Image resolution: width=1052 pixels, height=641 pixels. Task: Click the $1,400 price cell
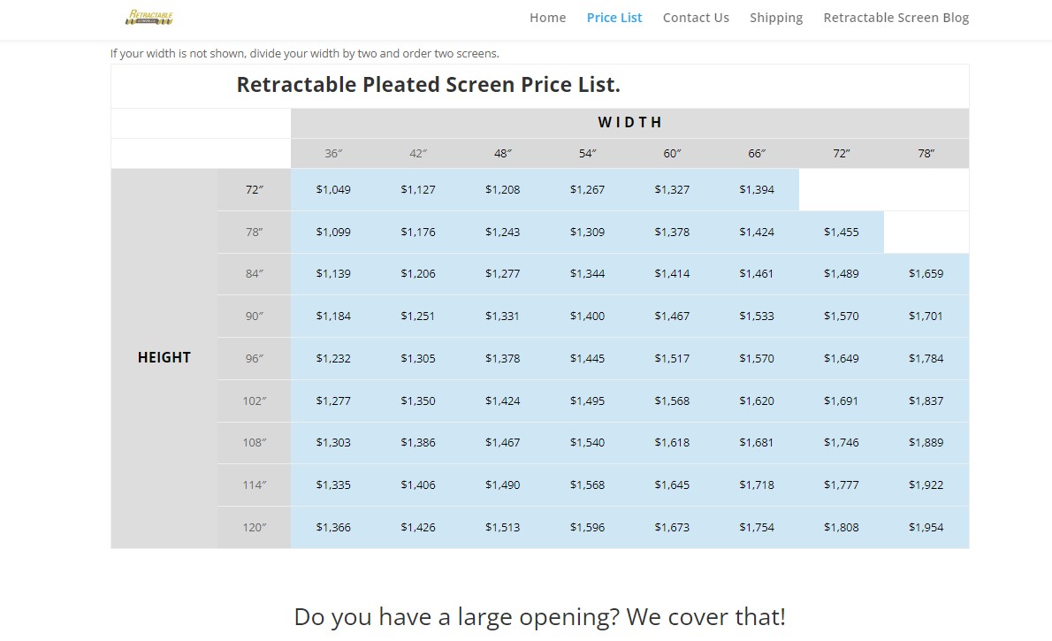(587, 317)
